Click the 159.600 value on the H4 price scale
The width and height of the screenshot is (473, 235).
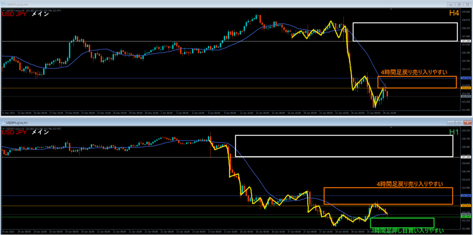(466, 12)
